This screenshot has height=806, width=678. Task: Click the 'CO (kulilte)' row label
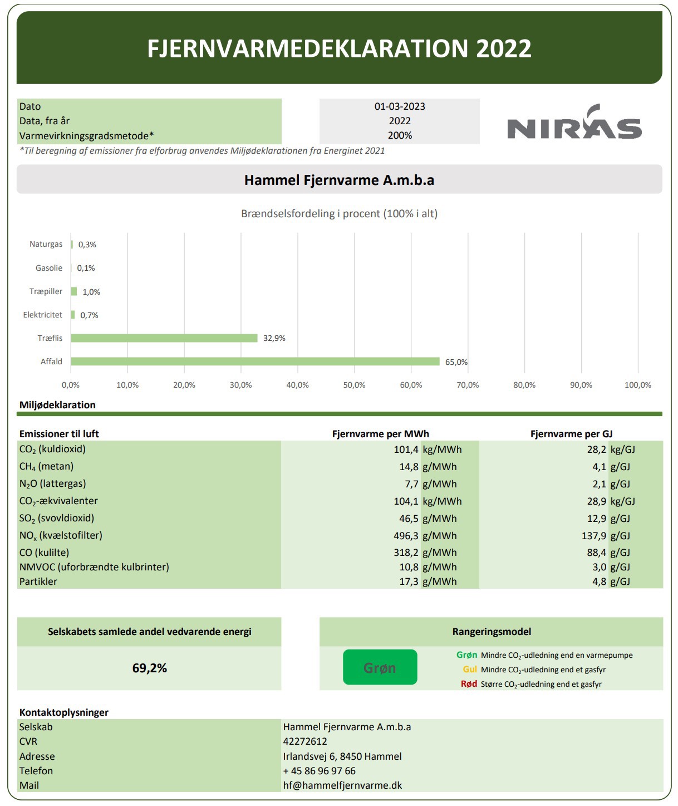pos(44,553)
